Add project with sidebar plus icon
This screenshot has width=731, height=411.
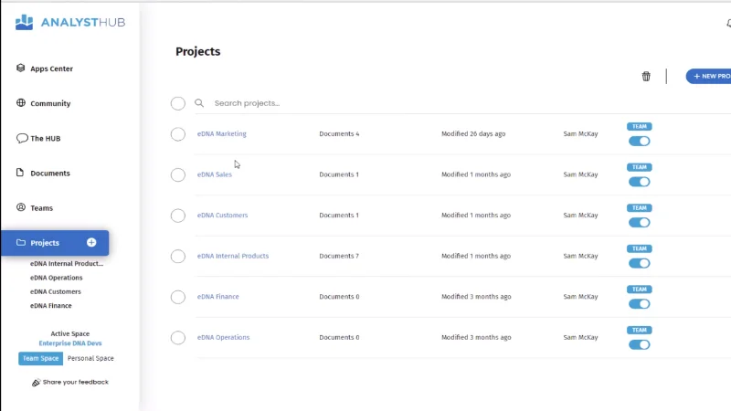pyautogui.click(x=91, y=242)
